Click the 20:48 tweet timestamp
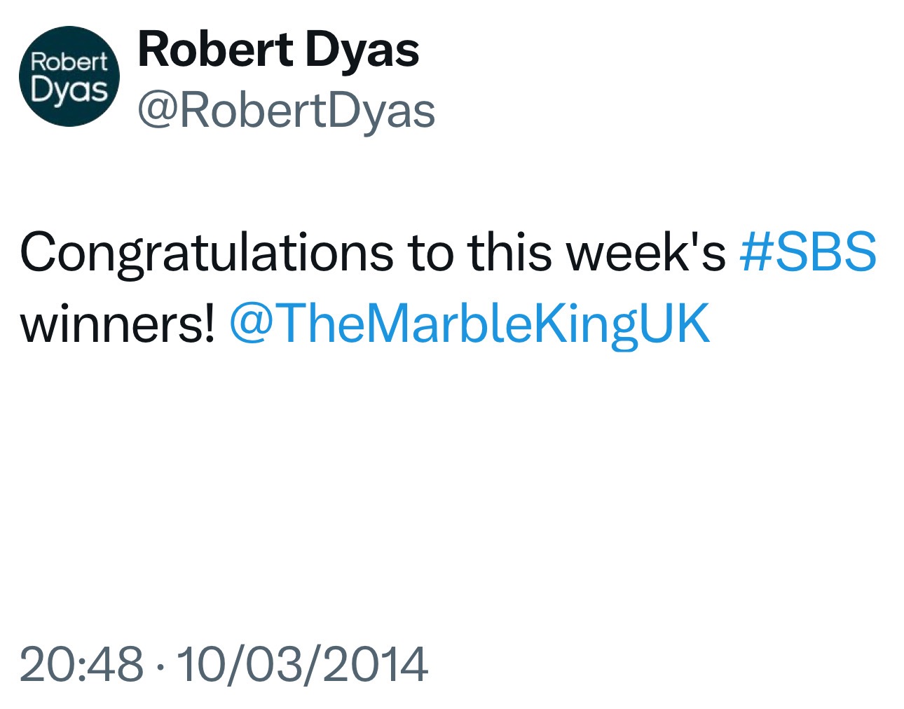 (81, 664)
